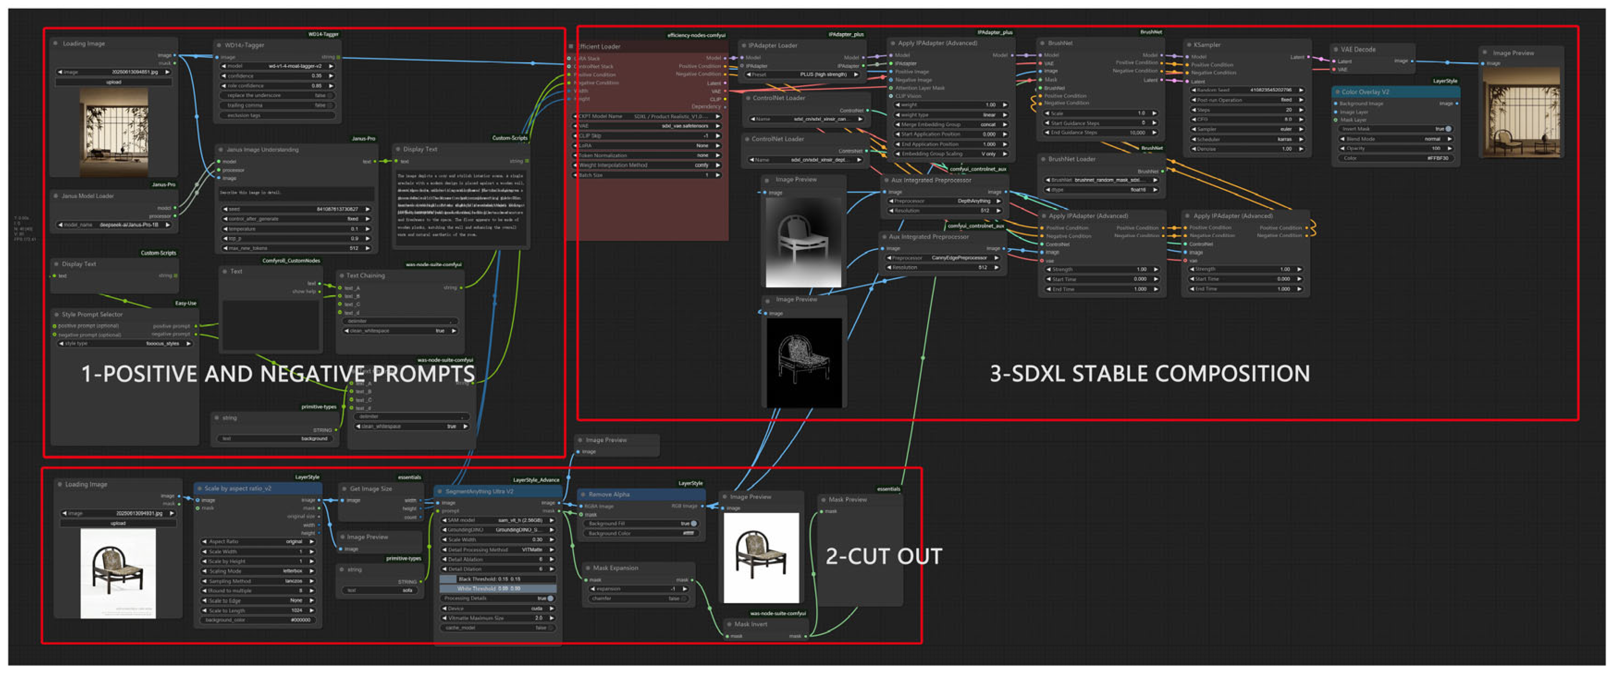The height and width of the screenshot is (677, 1612).
Task: Collapse the Efficient Loader node
Action: coord(571,46)
